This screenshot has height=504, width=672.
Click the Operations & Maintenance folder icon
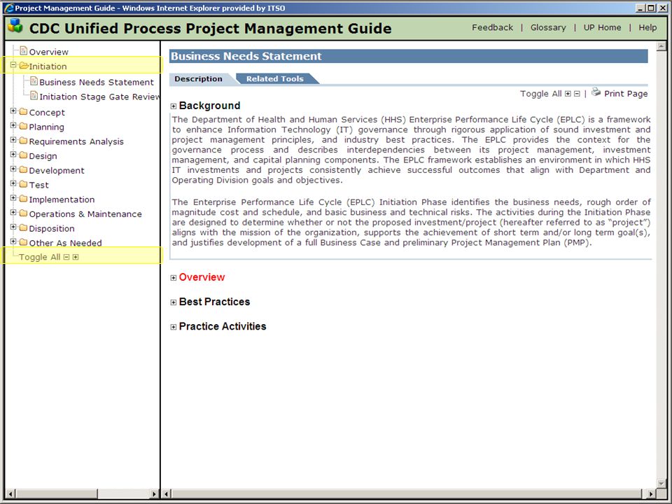(24, 213)
